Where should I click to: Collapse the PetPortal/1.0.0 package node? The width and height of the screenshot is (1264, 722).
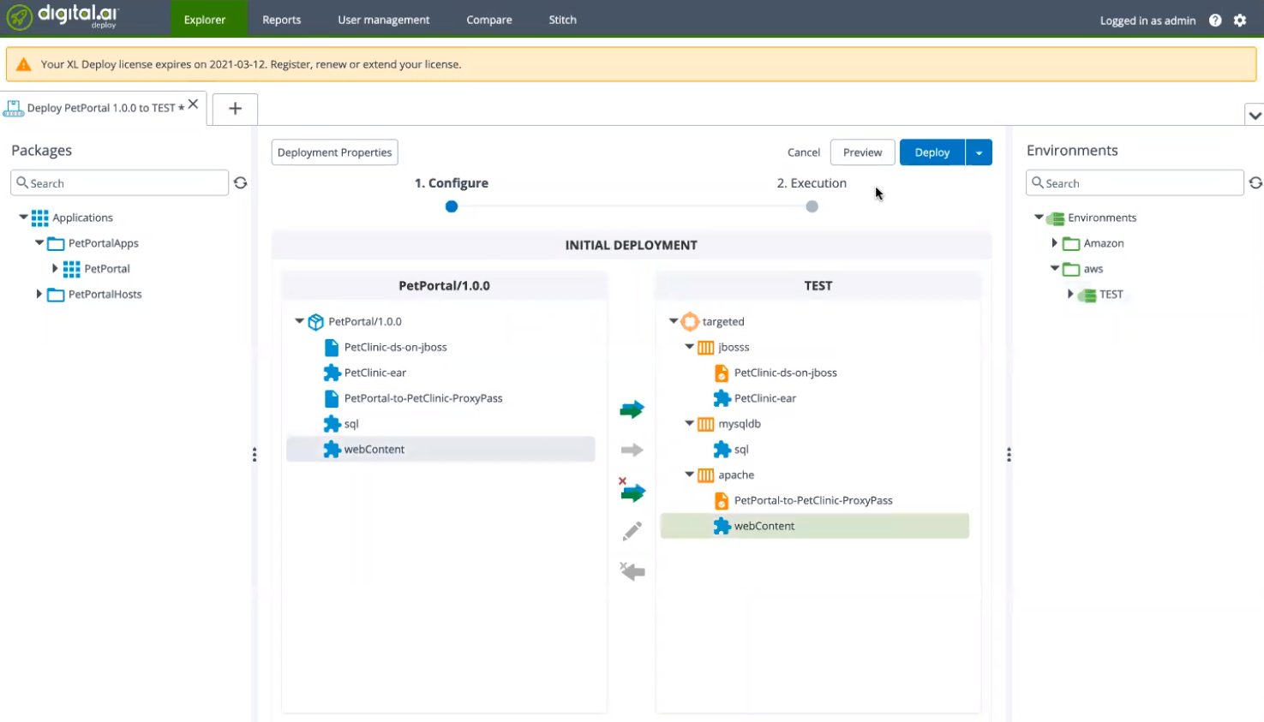[x=299, y=321]
